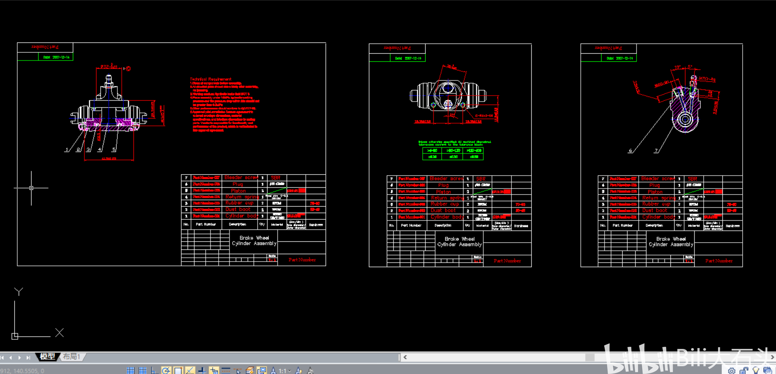Open the 1:1 annotation scale dropdown
This screenshot has height=374, width=776.
285,371
